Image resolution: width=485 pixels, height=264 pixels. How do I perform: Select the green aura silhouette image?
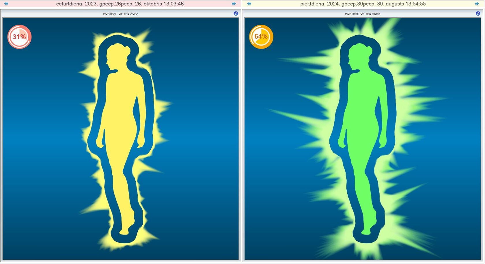(x=363, y=139)
